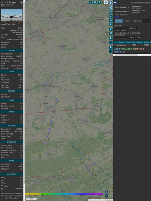Click the Jump to Airport input field
The height and width of the screenshot is (201, 151).
click(x=122, y=37)
